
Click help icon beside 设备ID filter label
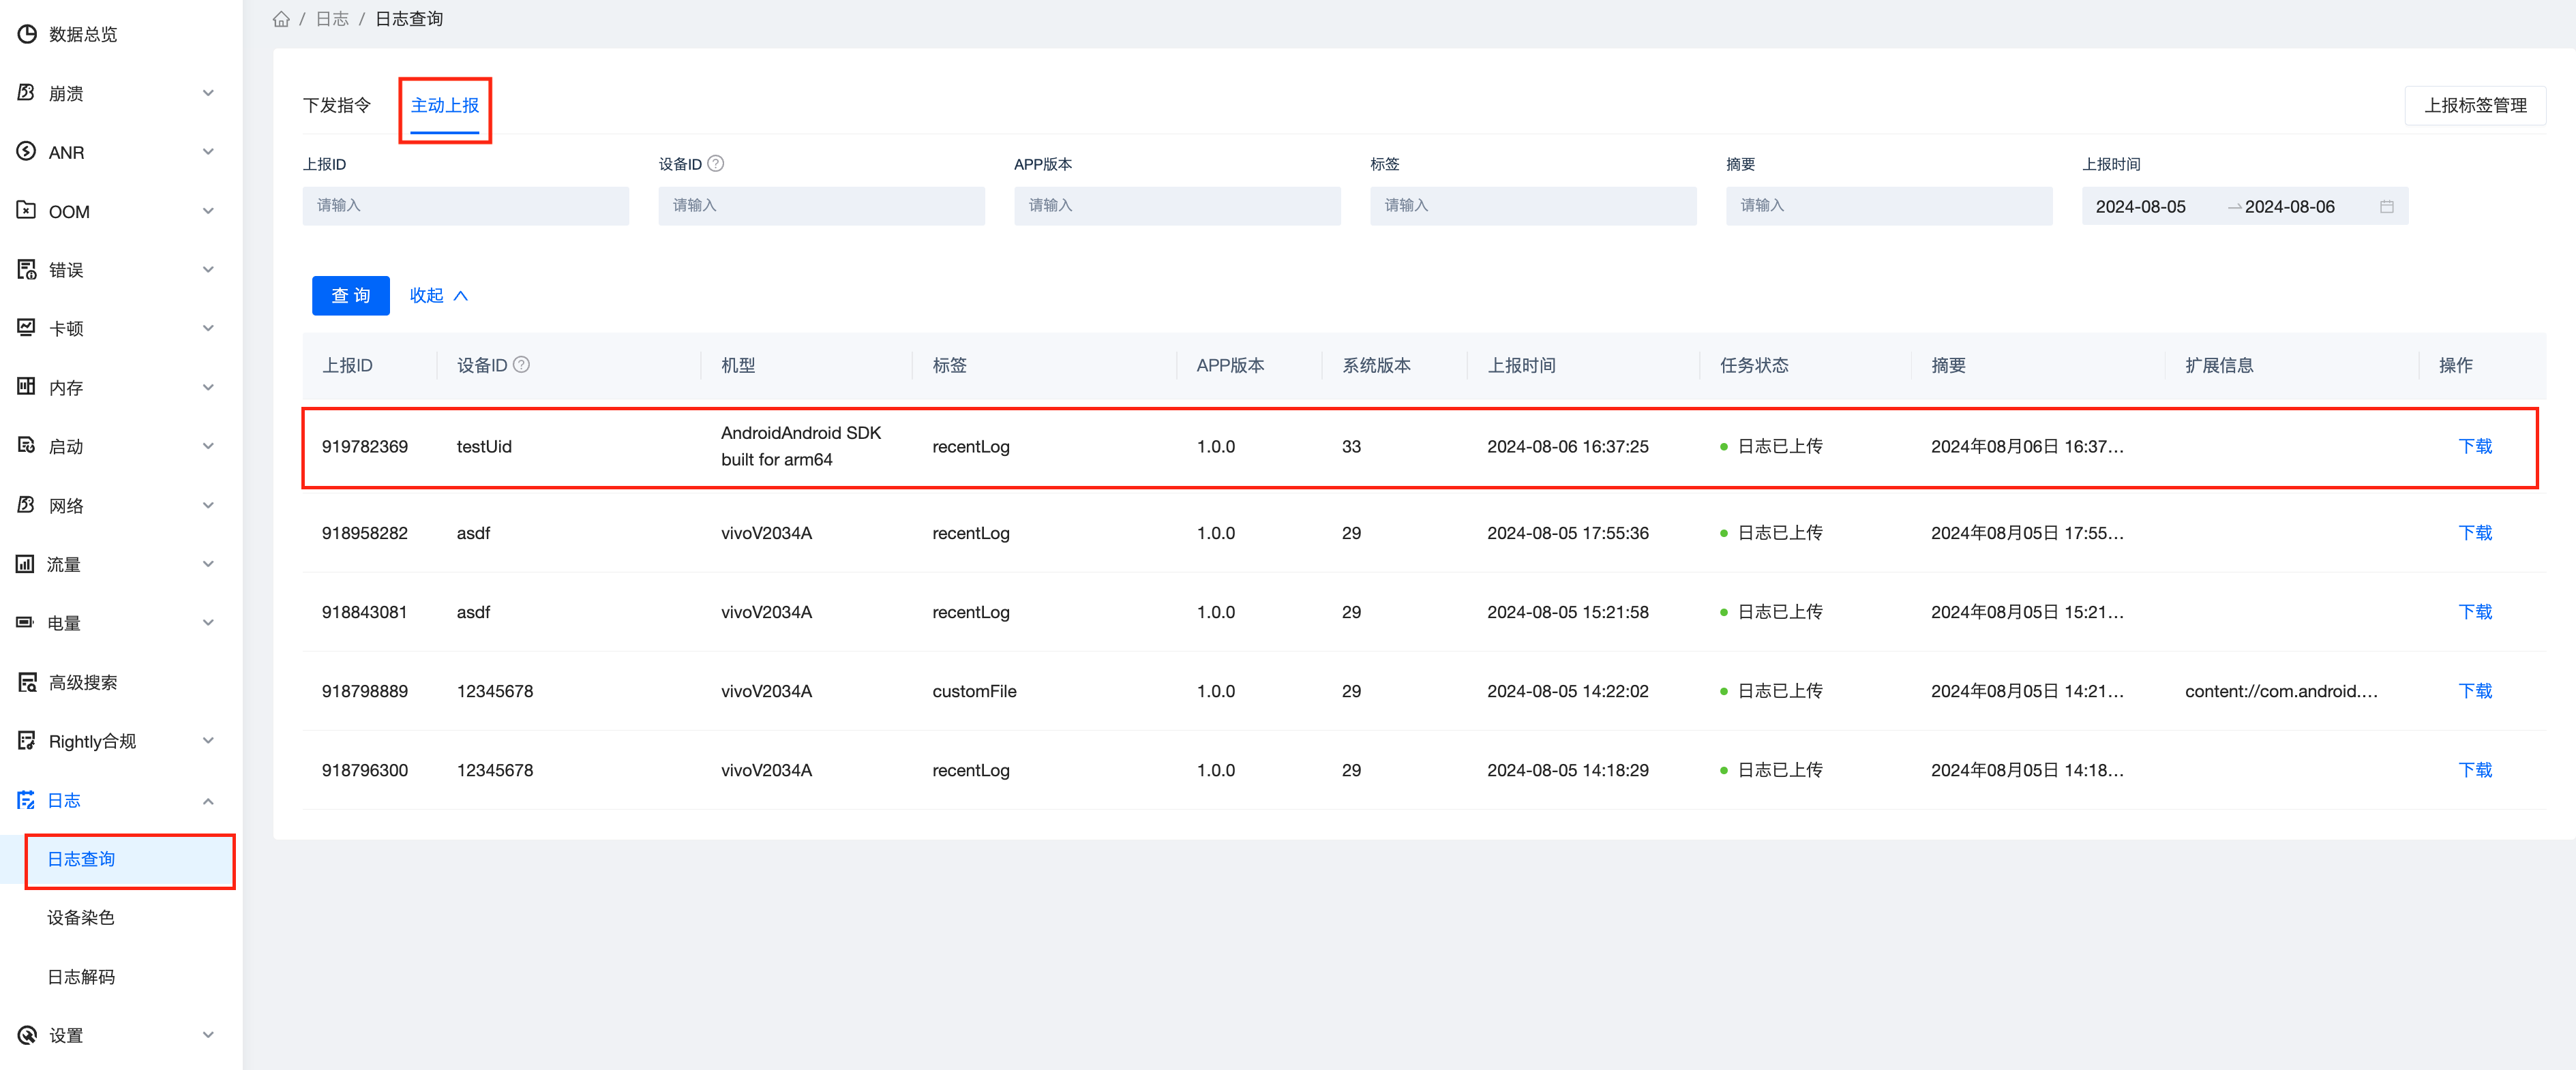715,163
